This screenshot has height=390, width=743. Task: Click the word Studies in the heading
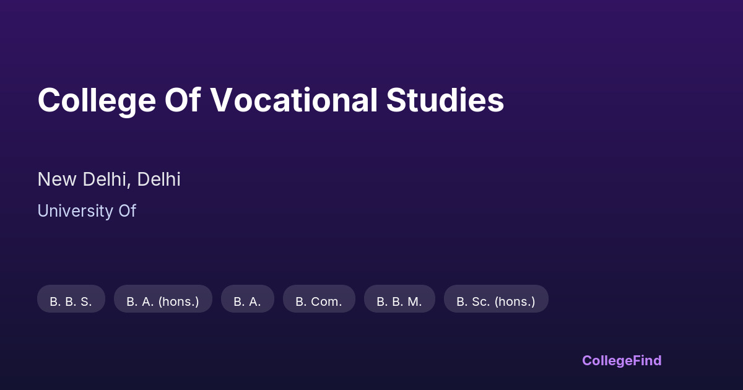point(445,100)
